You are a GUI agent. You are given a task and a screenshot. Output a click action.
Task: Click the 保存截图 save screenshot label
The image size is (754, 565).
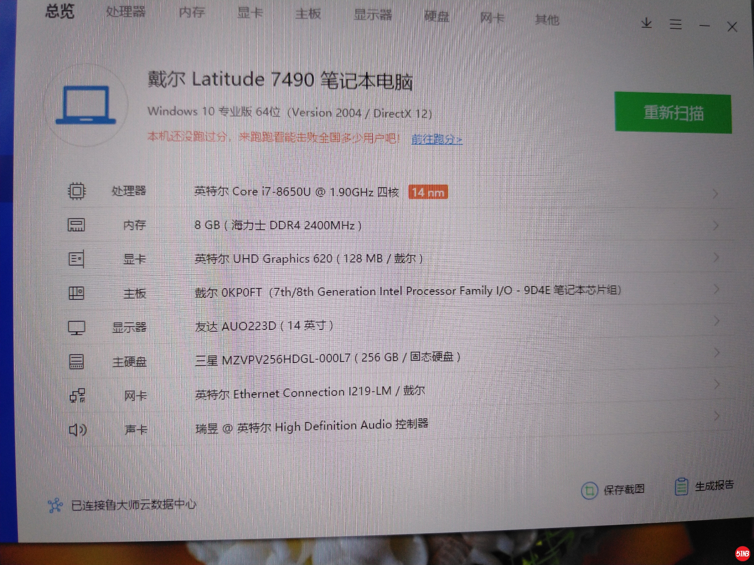click(624, 489)
